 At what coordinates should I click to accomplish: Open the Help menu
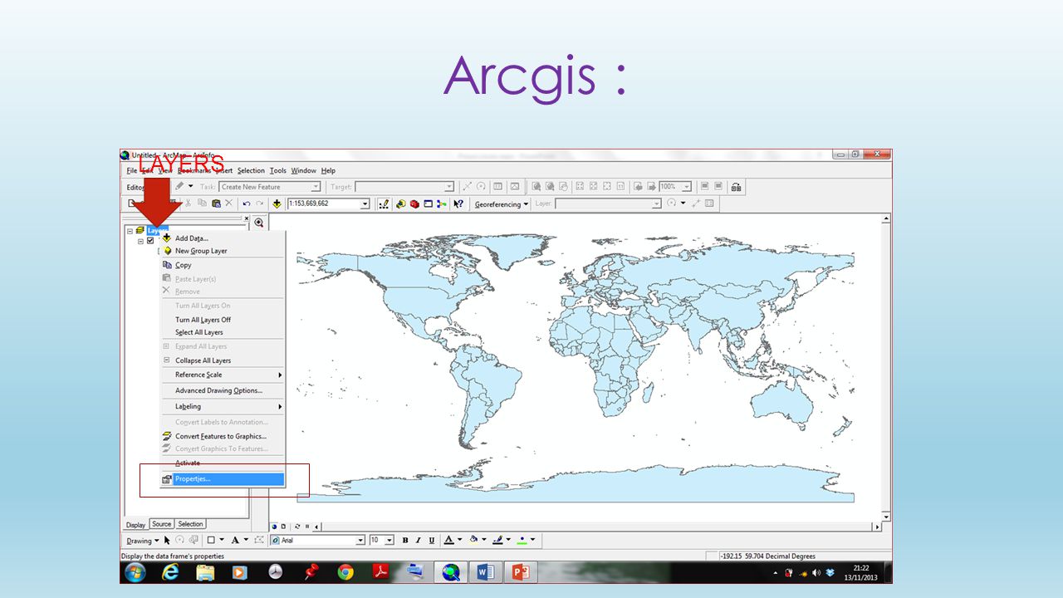328,170
